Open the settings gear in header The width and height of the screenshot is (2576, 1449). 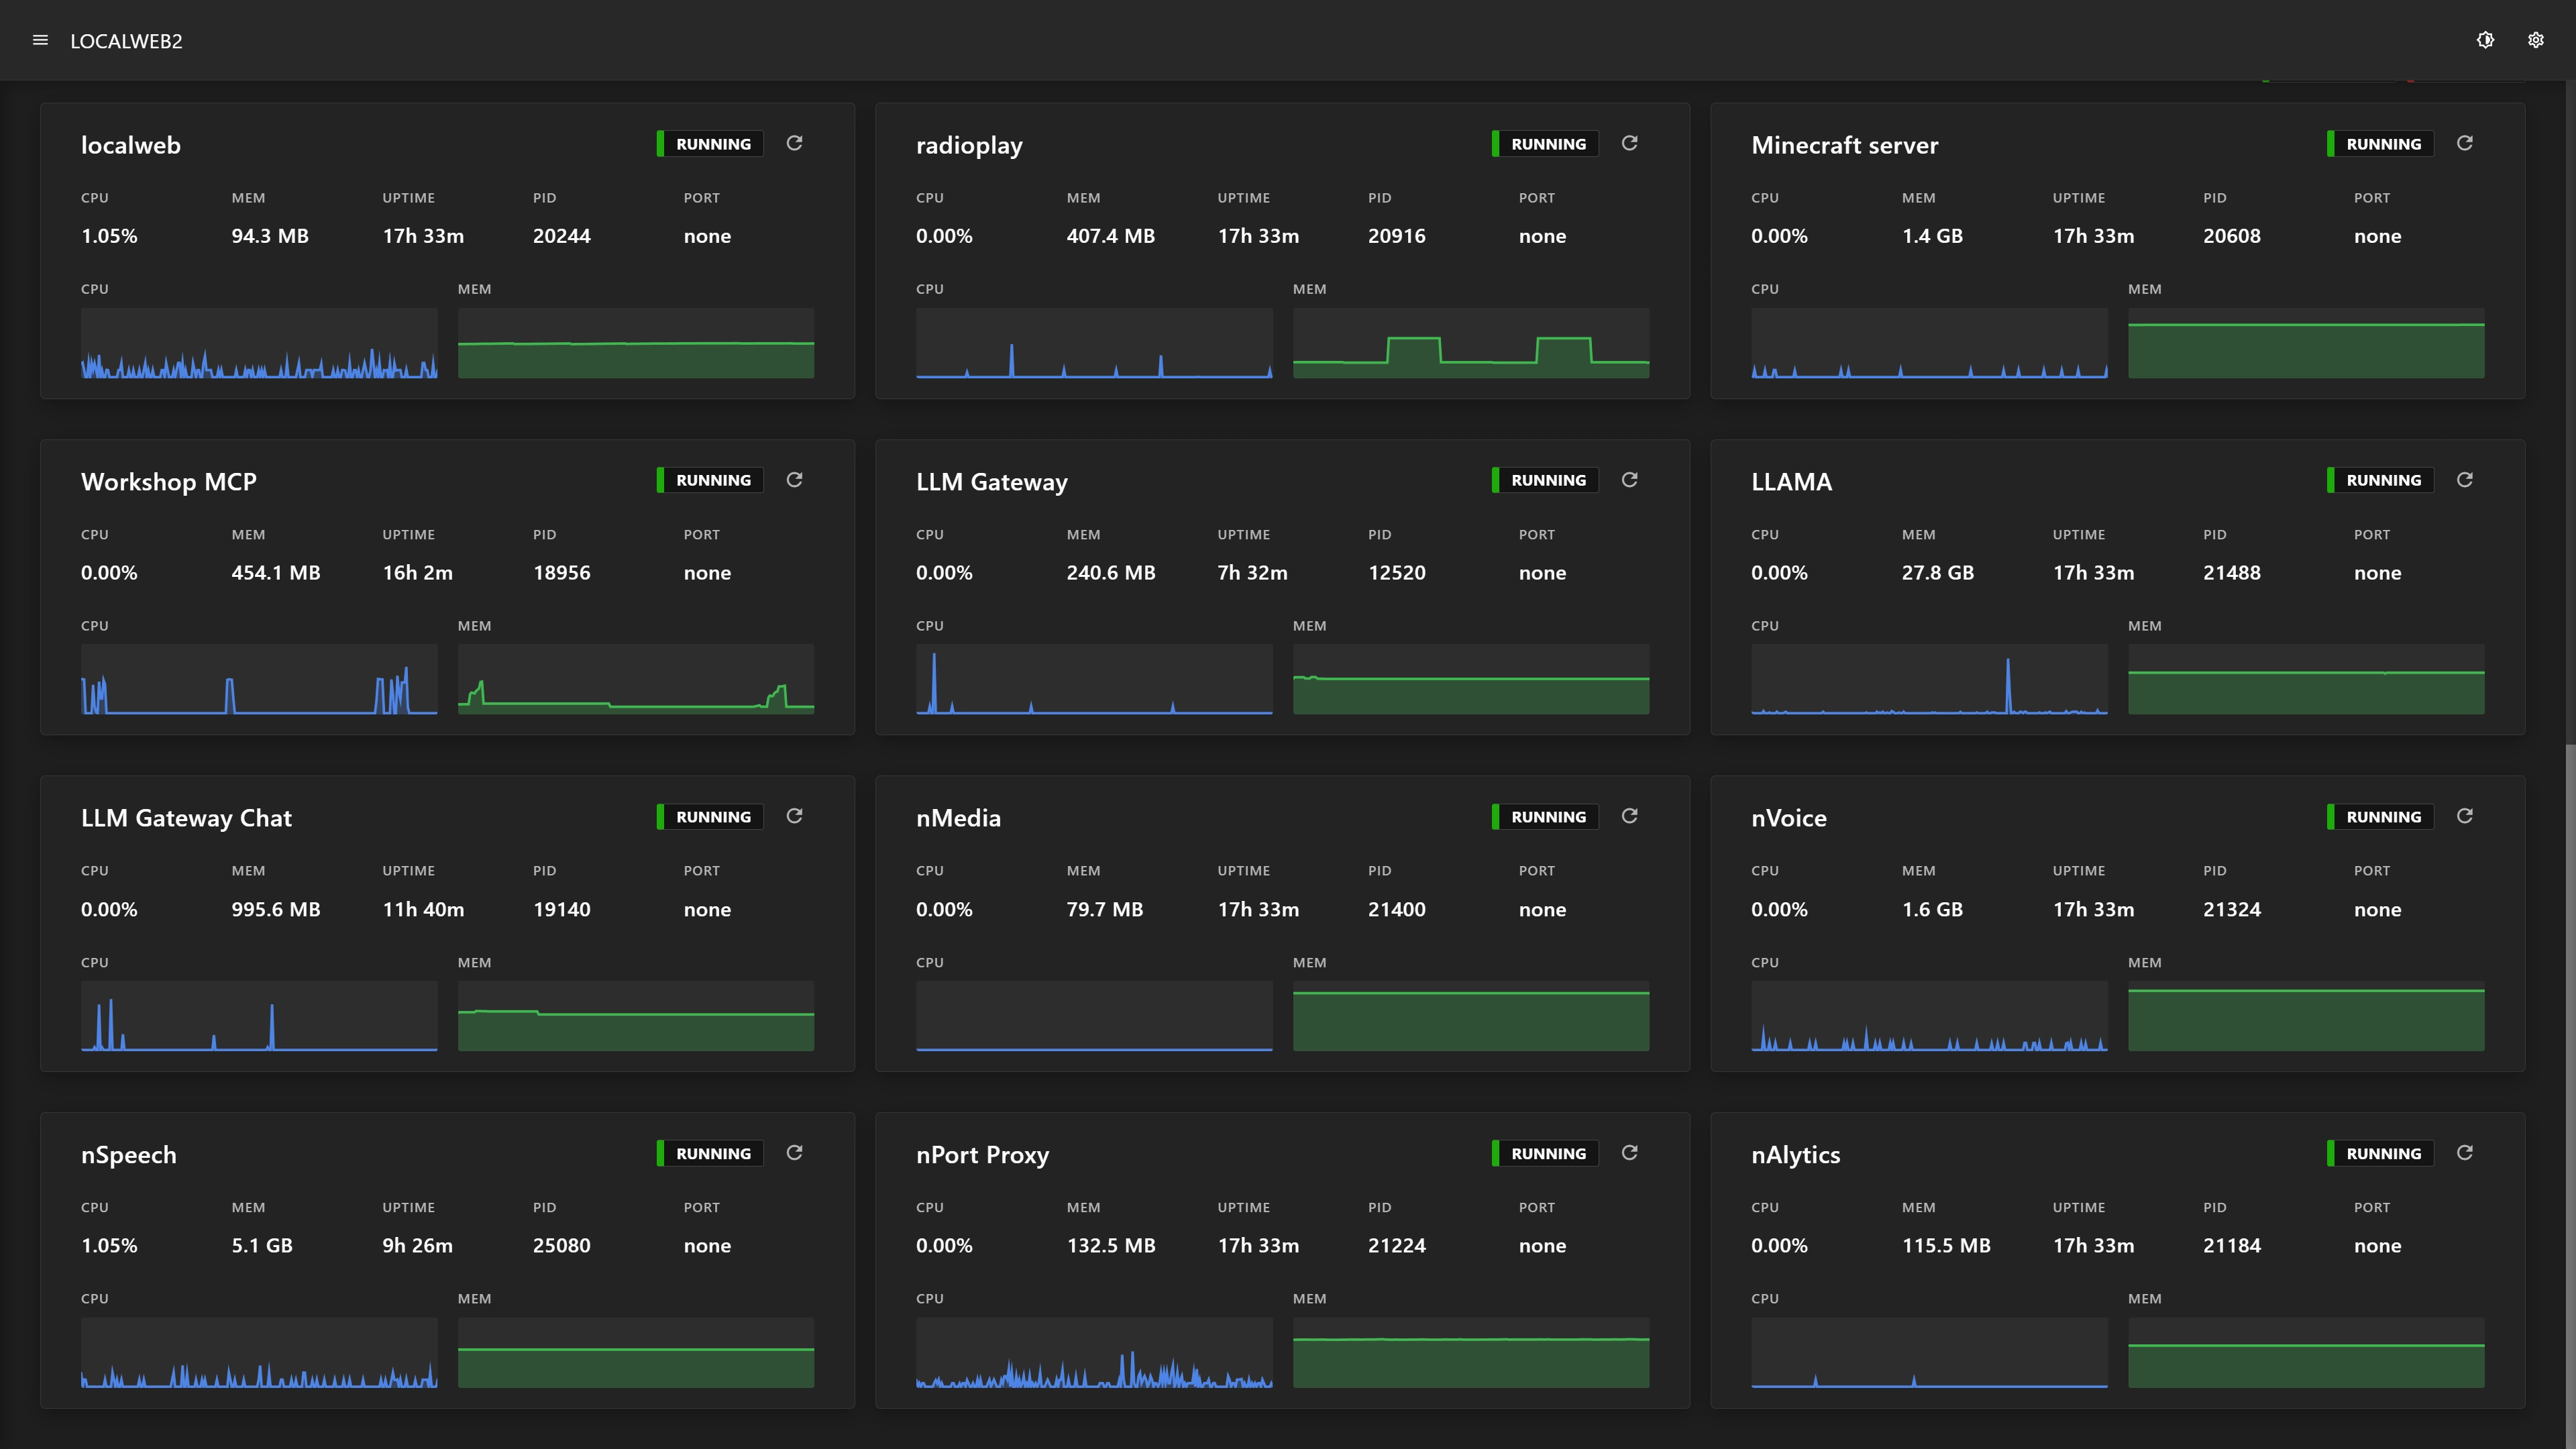pyautogui.click(x=2536, y=40)
